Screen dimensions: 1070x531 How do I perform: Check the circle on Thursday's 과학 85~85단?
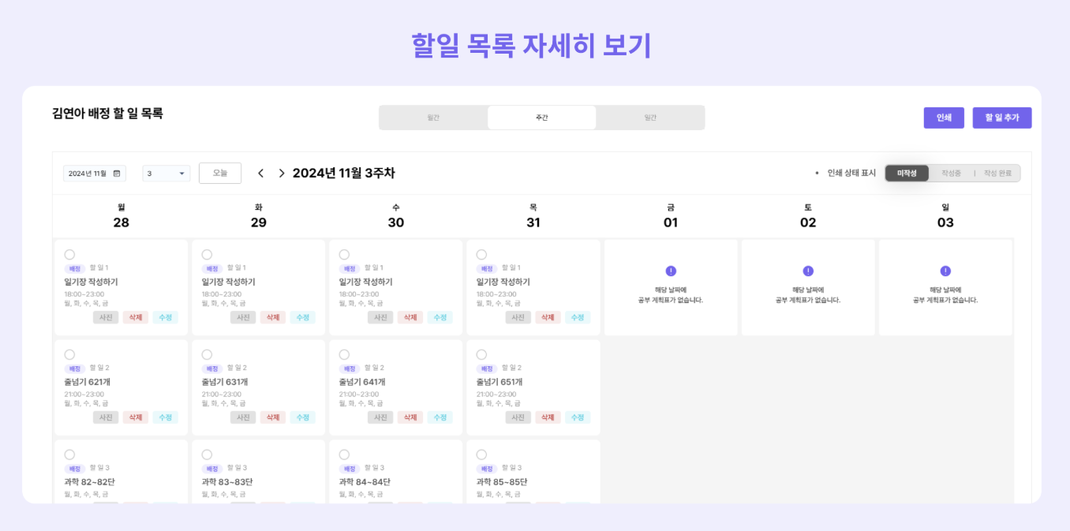pyautogui.click(x=481, y=454)
